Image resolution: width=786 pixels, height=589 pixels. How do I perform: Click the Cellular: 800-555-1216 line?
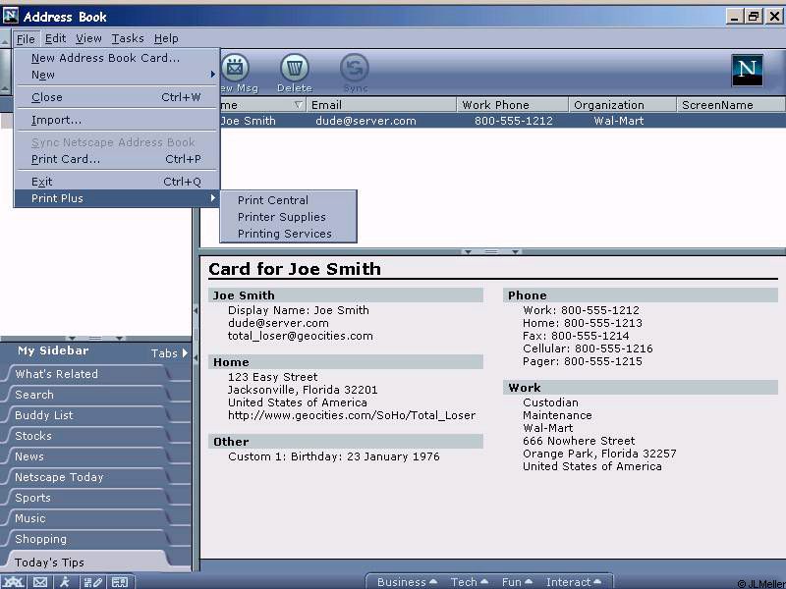pyautogui.click(x=588, y=348)
